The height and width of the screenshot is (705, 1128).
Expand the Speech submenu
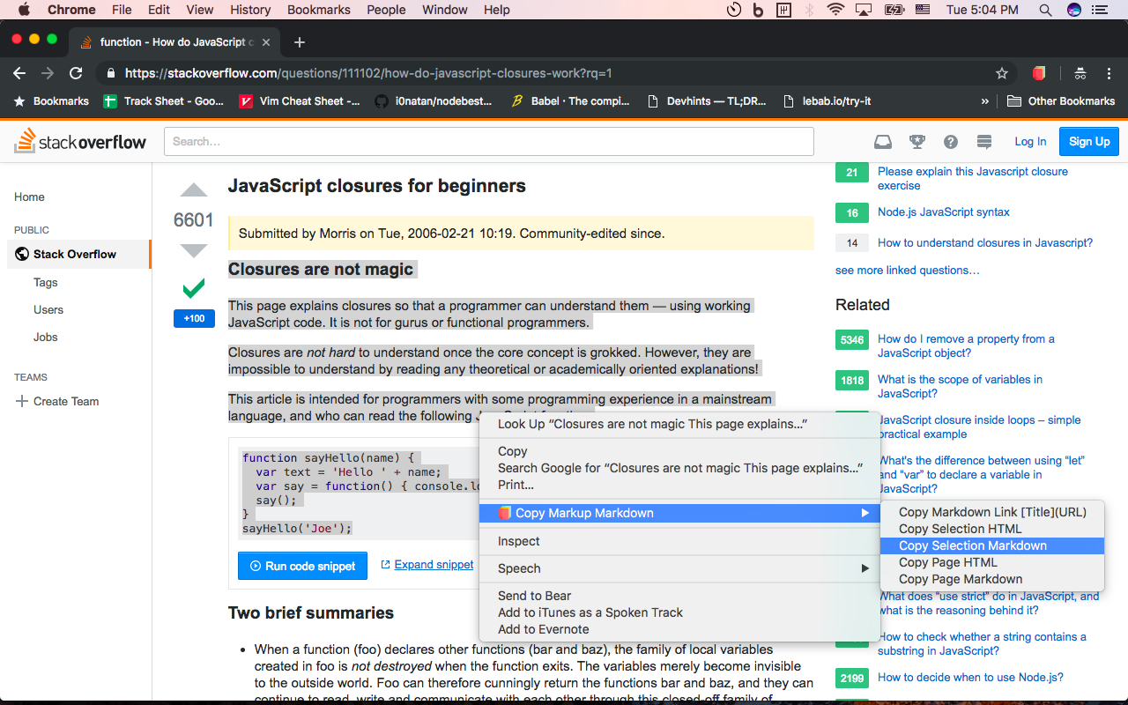[679, 568]
